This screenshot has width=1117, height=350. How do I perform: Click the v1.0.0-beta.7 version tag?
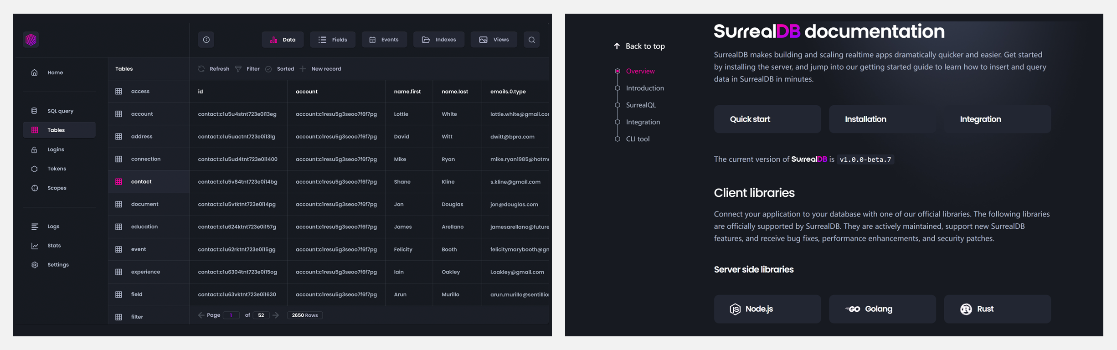tap(865, 160)
